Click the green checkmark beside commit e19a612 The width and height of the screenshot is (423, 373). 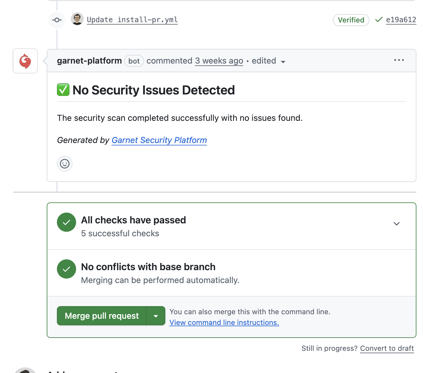(x=378, y=19)
